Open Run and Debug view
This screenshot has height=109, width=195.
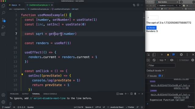click(3, 27)
